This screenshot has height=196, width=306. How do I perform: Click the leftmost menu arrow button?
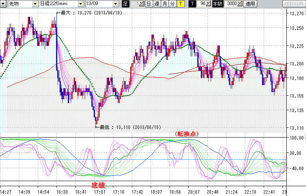pyautogui.click(x=3, y=4)
